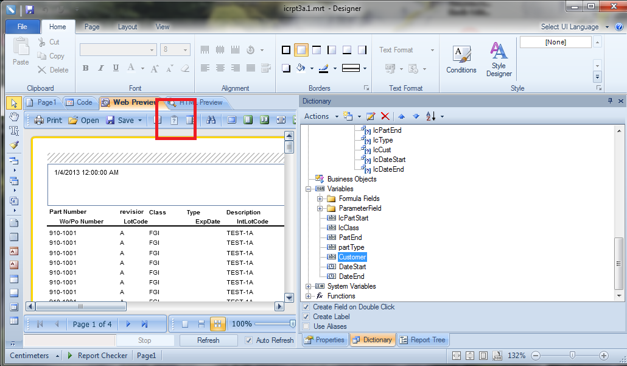Open the font size dropdown
The height and width of the screenshot is (366, 627).
185,50
